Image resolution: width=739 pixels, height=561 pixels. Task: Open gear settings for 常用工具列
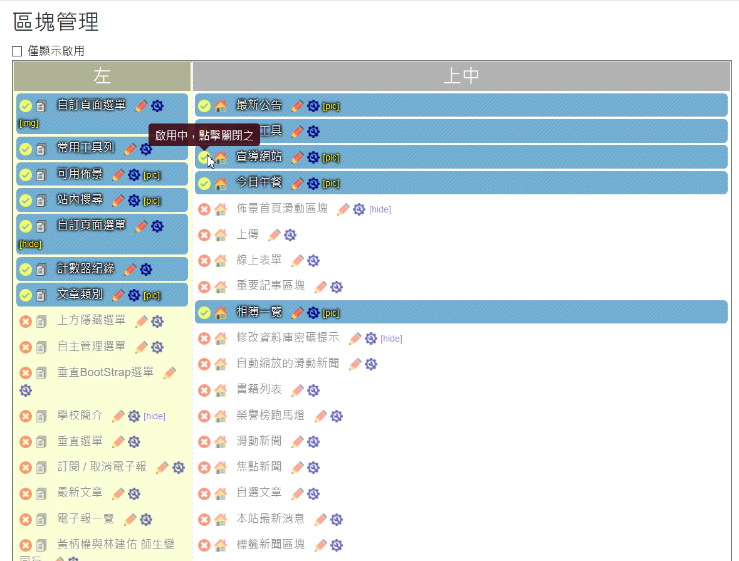tap(146, 149)
